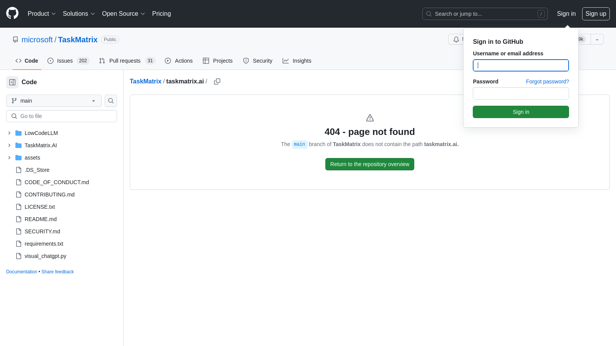
Task: Click the pull request branch icon
Action: click(102, 61)
